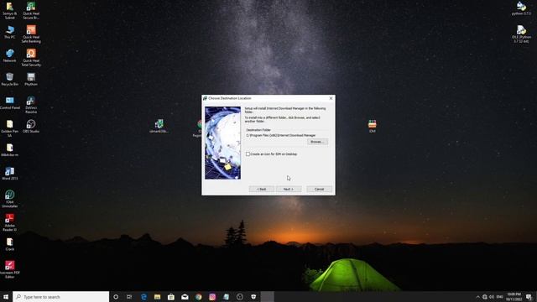Open Microsoft Store from taskbar
Viewport: 537px width, 302px height.
point(171,296)
